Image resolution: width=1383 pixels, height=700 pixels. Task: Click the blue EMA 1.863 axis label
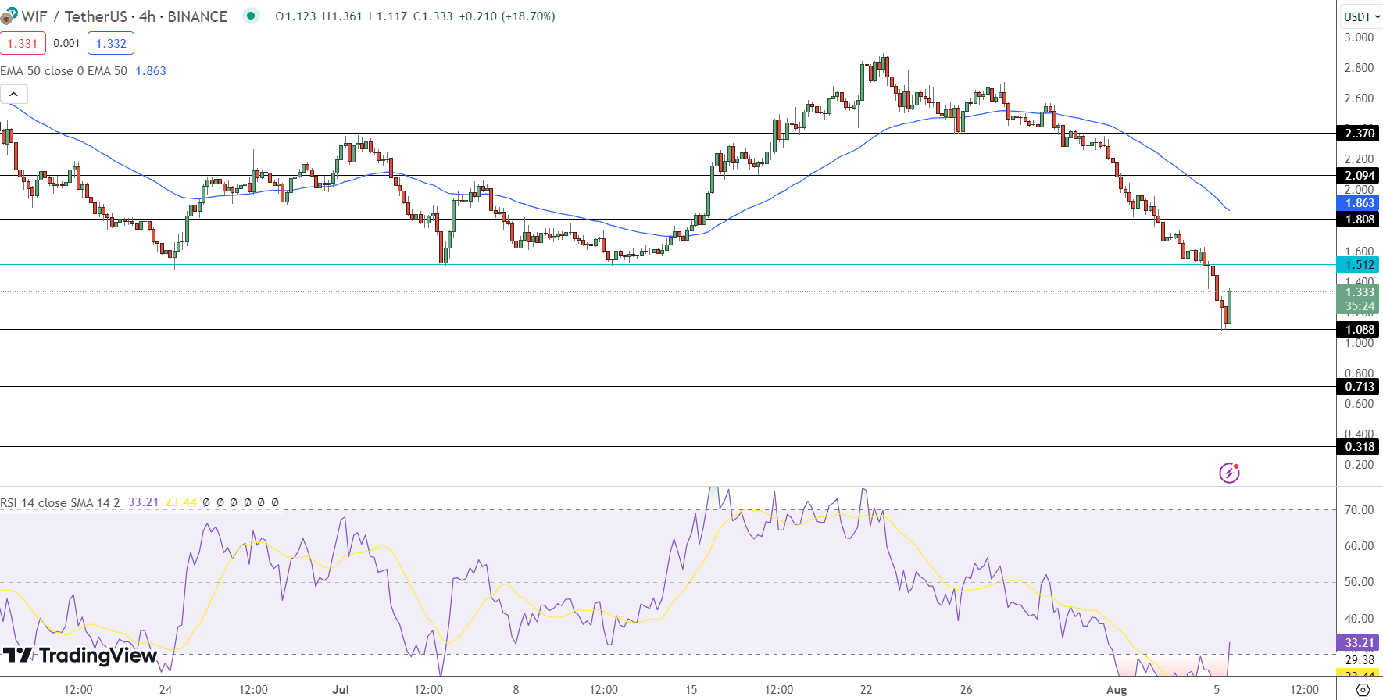1359,203
